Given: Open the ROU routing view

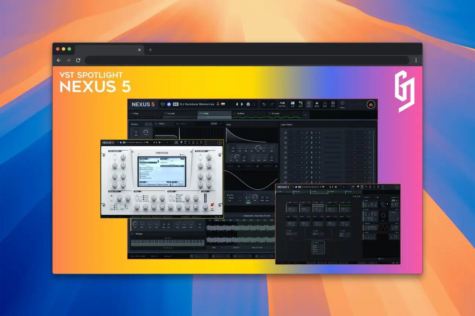Looking at the screenshot, I should (x=300, y=104).
